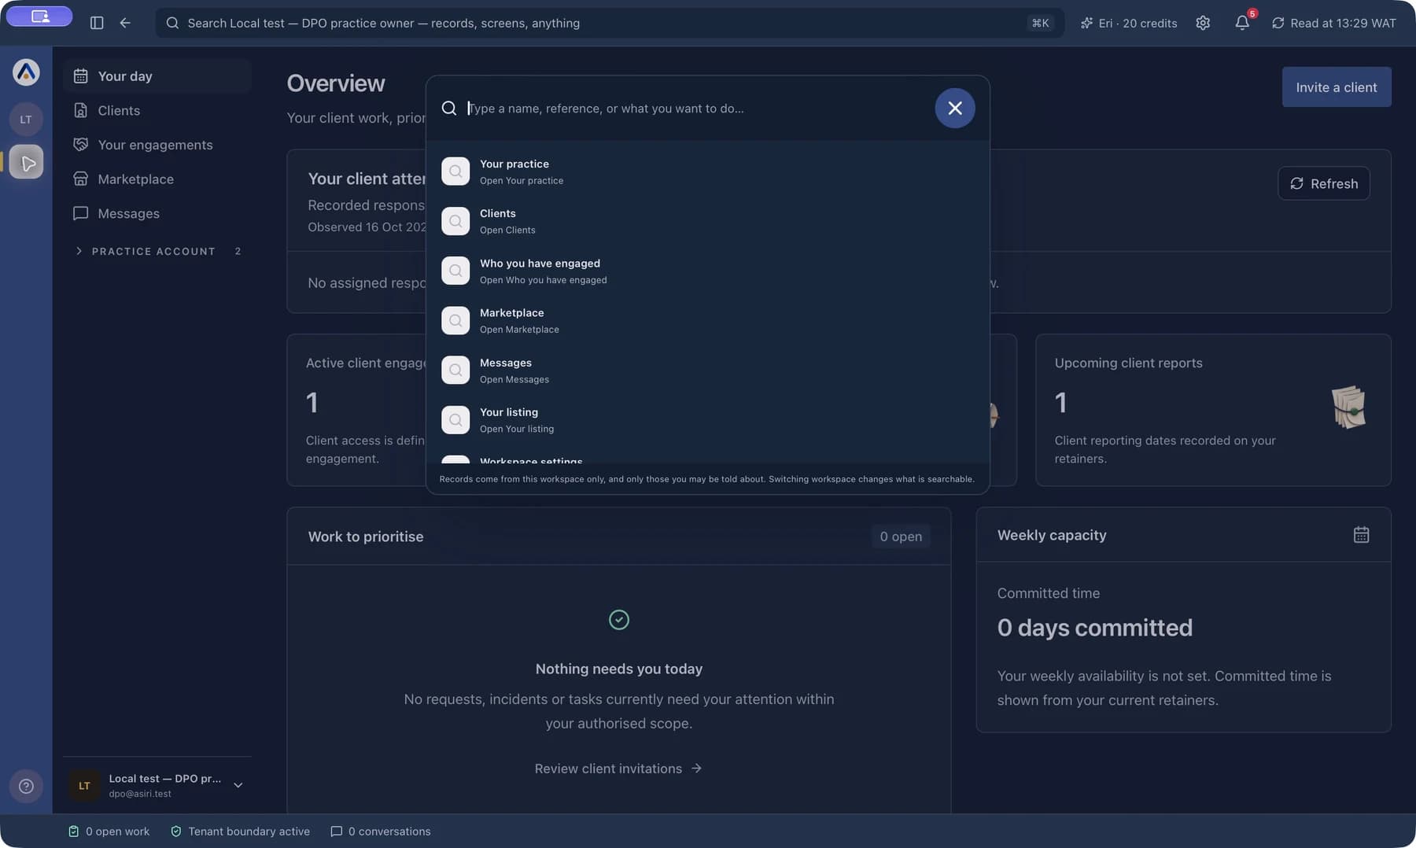
Task: Click the Upcoming client reports document illustration
Action: (x=1348, y=407)
